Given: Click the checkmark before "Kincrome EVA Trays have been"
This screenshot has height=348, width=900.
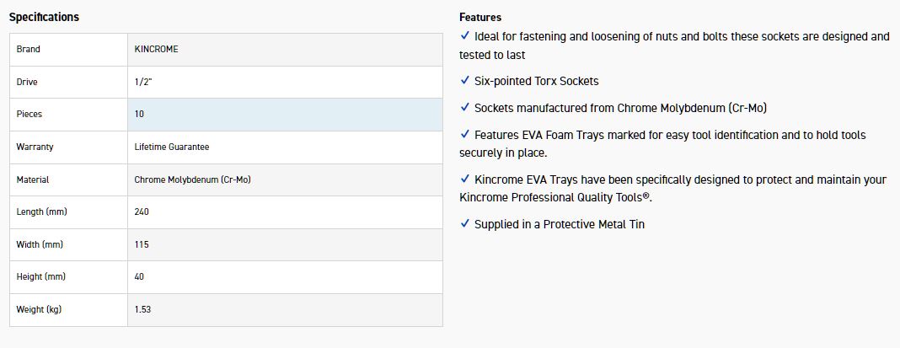Looking at the screenshot, I should 464,179.
